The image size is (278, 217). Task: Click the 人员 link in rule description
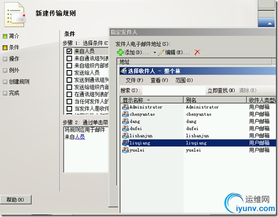point(80,137)
